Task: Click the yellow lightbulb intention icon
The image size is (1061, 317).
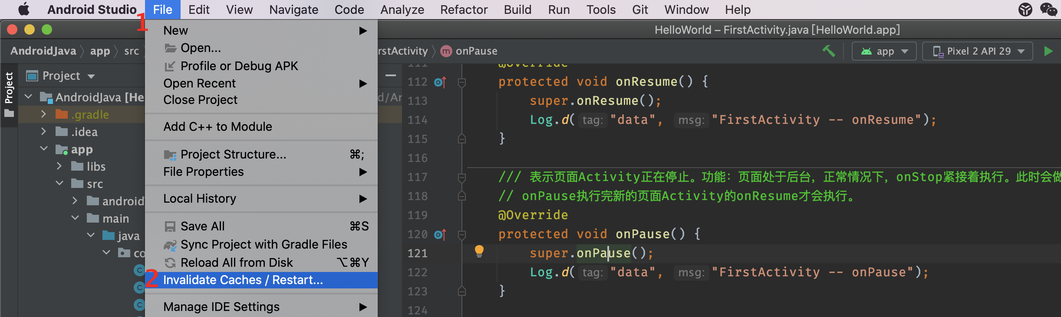Action: (479, 251)
